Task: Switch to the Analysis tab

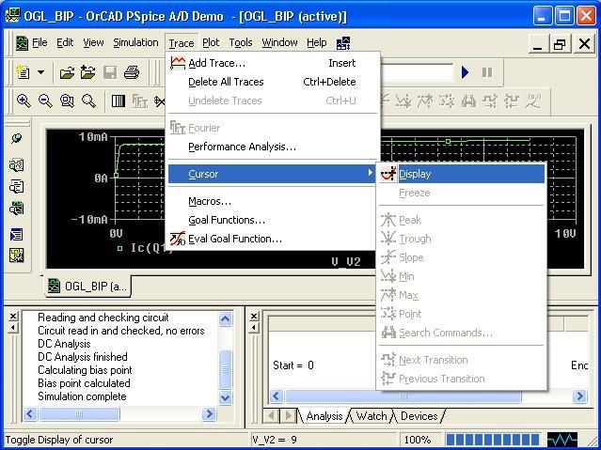Action: point(324,416)
